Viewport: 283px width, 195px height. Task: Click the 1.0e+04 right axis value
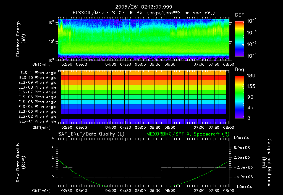coord(241,138)
